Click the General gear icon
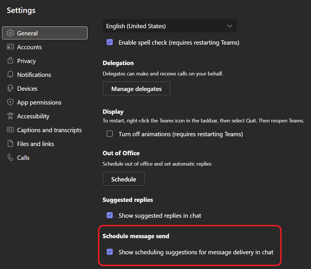 pyautogui.click(x=11, y=33)
